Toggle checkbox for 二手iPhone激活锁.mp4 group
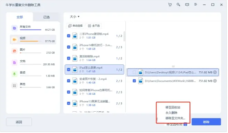Viewport: 228px width, 133px height. (x=69, y=36)
